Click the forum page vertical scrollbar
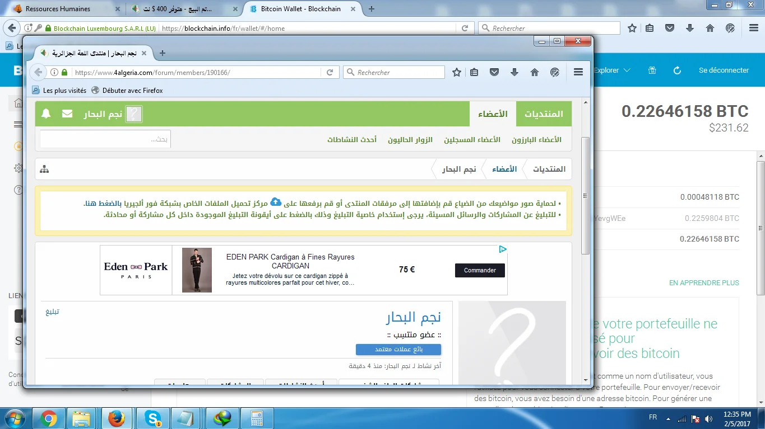Image resolution: width=765 pixels, height=429 pixels. [586, 196]
